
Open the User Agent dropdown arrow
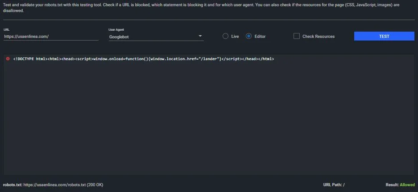point(200,36)
